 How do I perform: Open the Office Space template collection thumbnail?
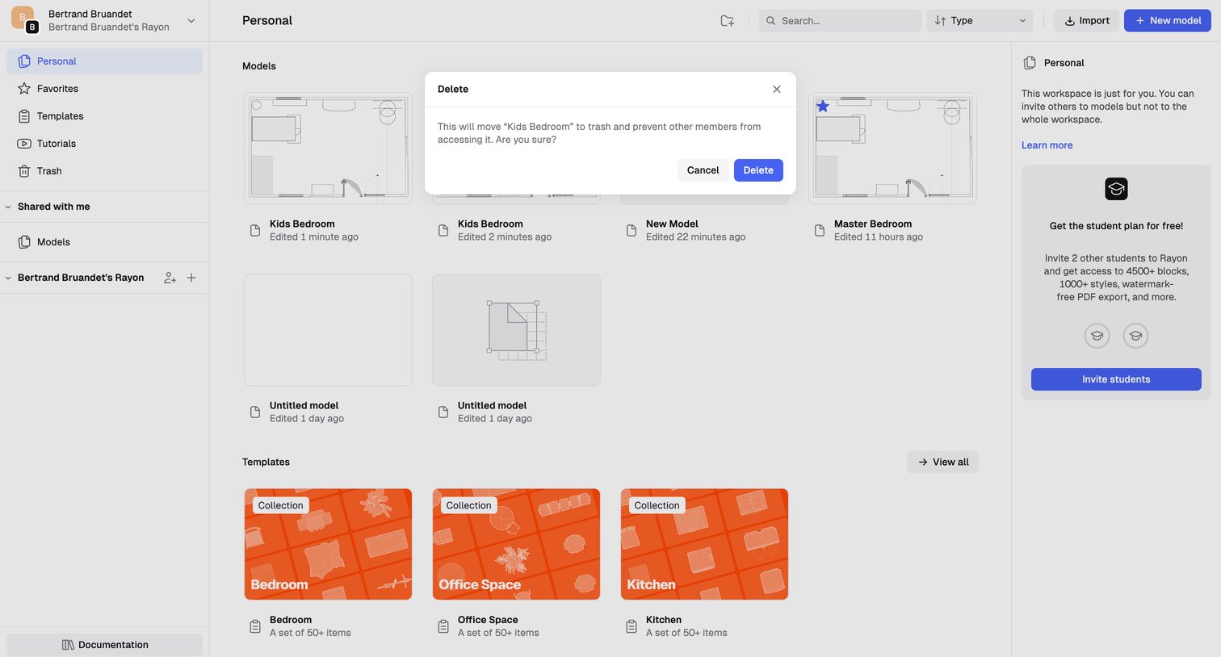516,544
